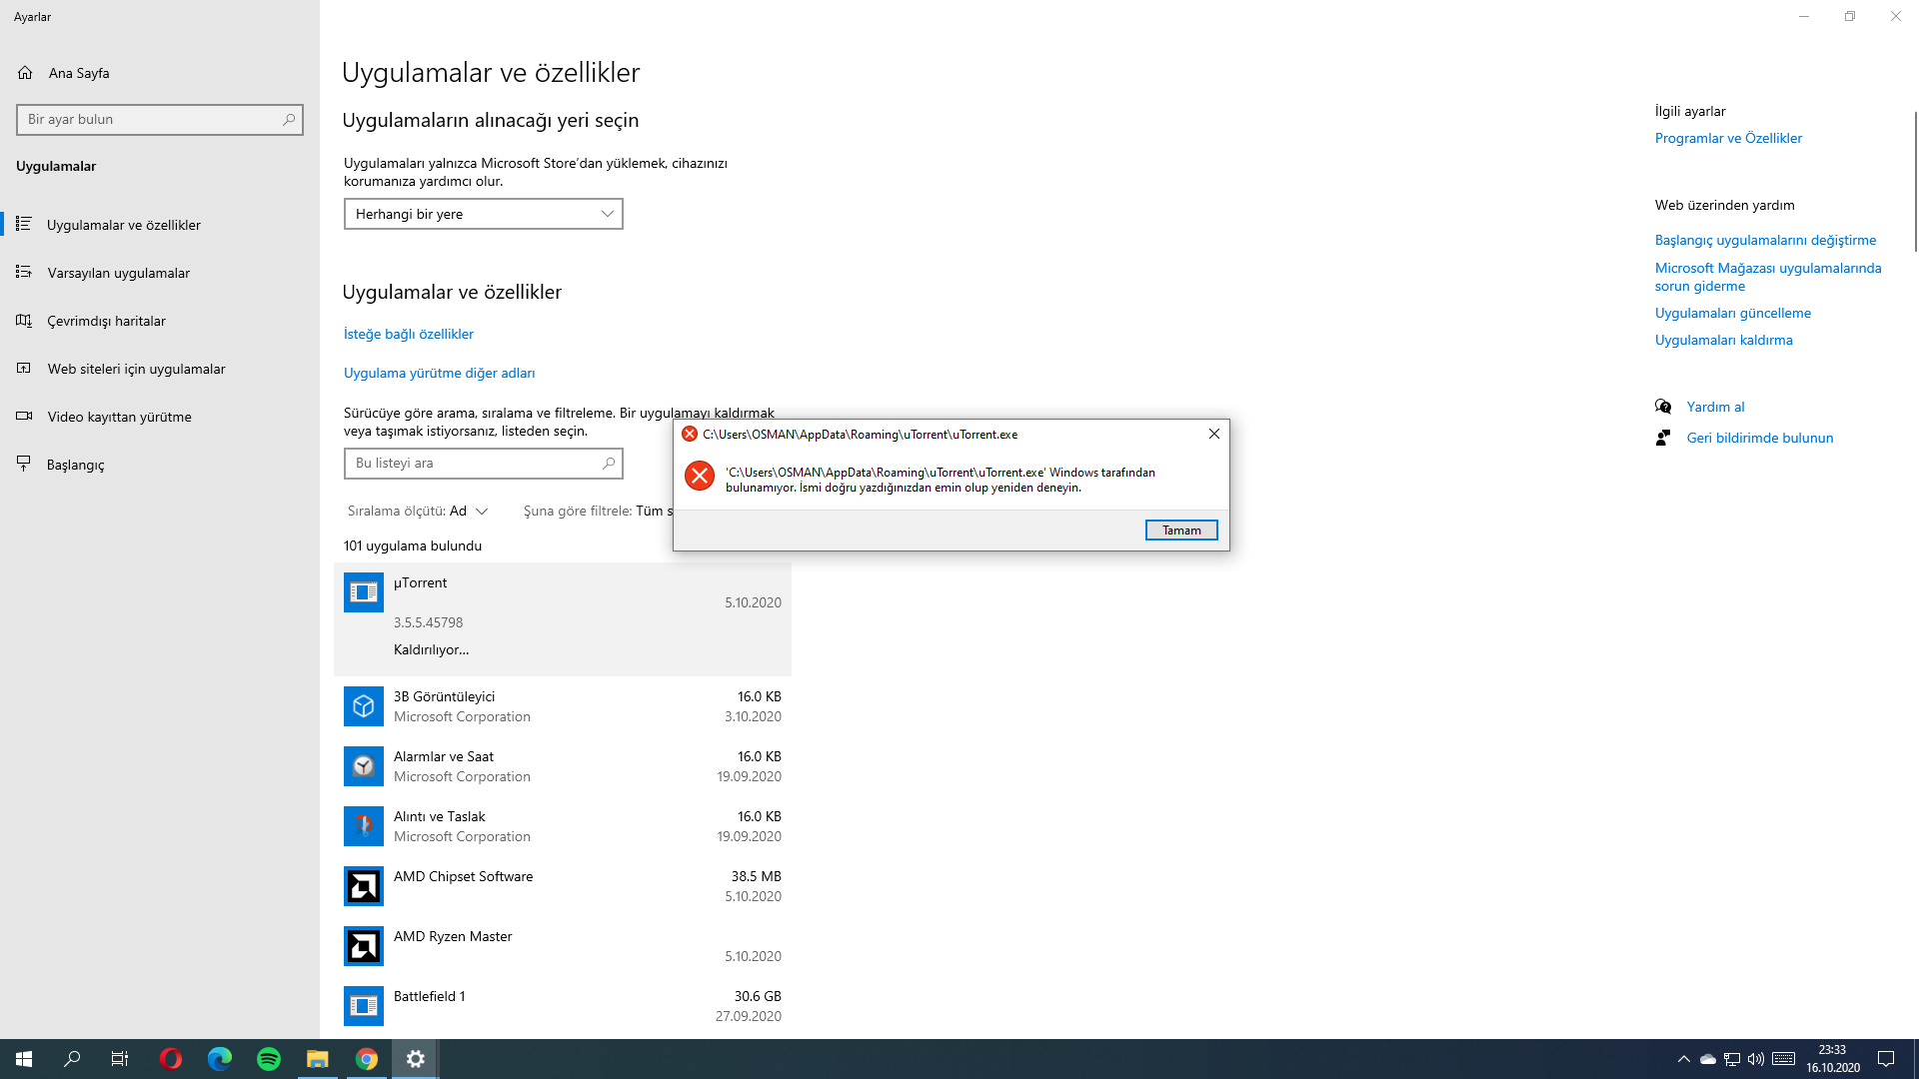Open Spotify from the taskbar
This screenshot has height=1079, width=1919.
269,1059
